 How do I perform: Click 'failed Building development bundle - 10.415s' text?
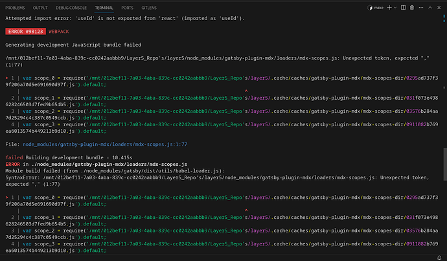pyautogui.click(x=69, y=157)
